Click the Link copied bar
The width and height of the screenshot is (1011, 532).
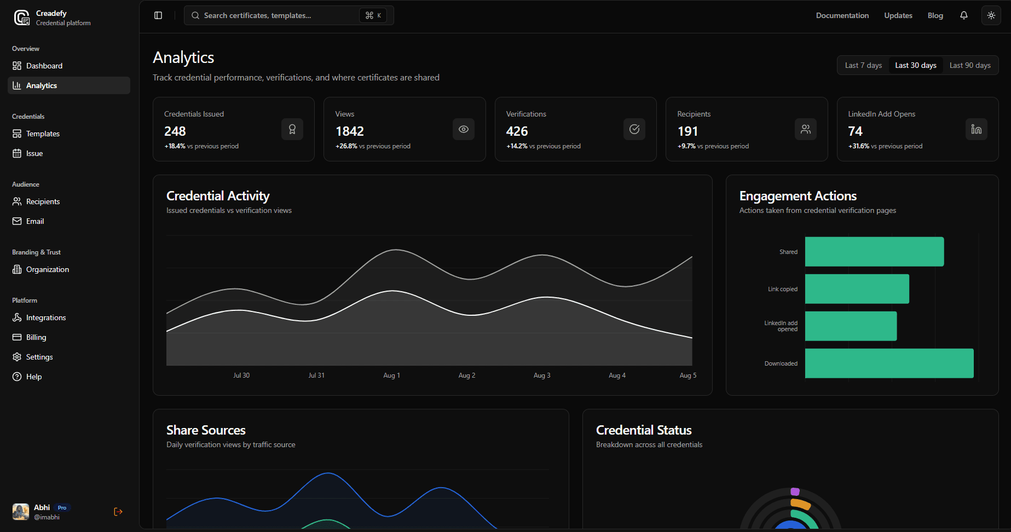[857, 289]
